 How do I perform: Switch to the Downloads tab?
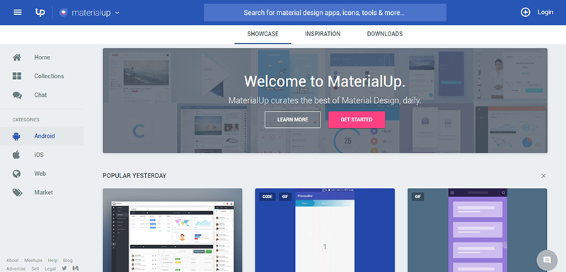(x=385, y=34)
